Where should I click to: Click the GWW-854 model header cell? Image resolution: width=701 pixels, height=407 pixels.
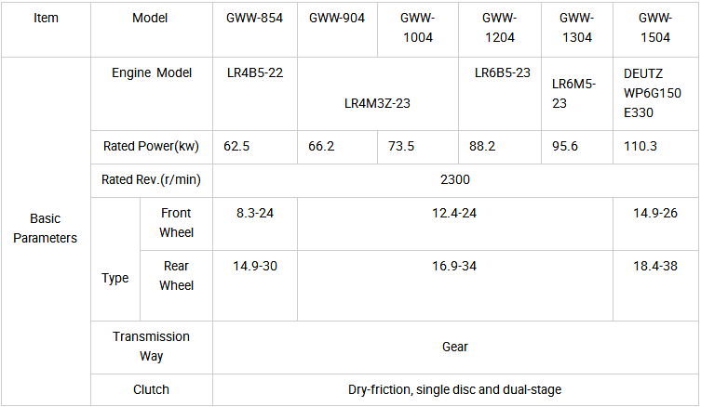[x=255, y=18]
